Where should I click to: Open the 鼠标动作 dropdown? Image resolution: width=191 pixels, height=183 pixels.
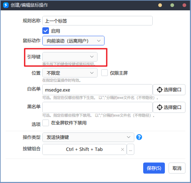pyautogui.click(x=73, y=41)
